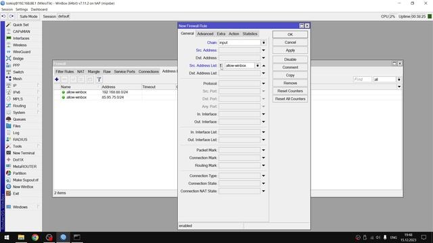The height and width of the screenshot is (243, 433).
Task: Open Mesh menu
Action: pos(17,79)
